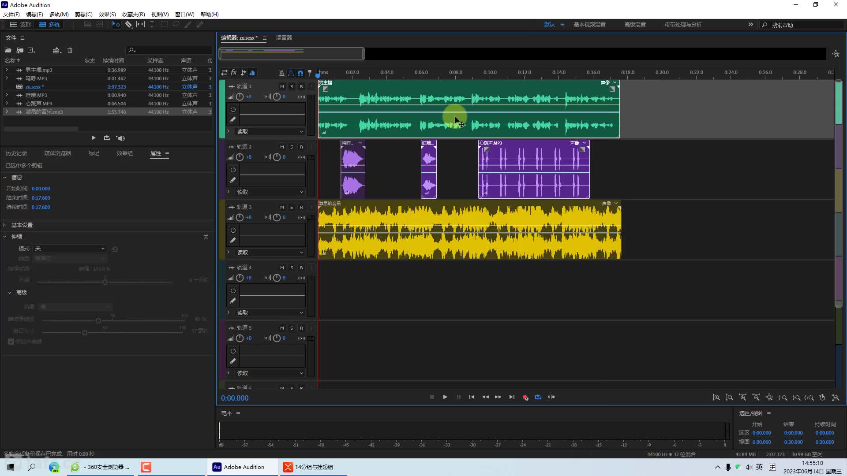Collapse the 高级 section
This screenshot has width=847, height=476.
(x=10, y=292)
